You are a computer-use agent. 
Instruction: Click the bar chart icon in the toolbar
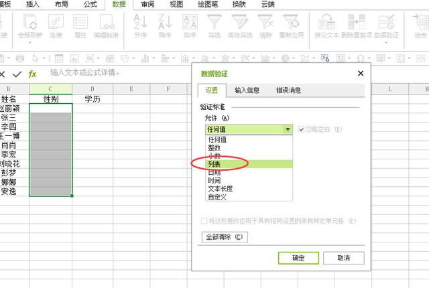tap(165, 58)
